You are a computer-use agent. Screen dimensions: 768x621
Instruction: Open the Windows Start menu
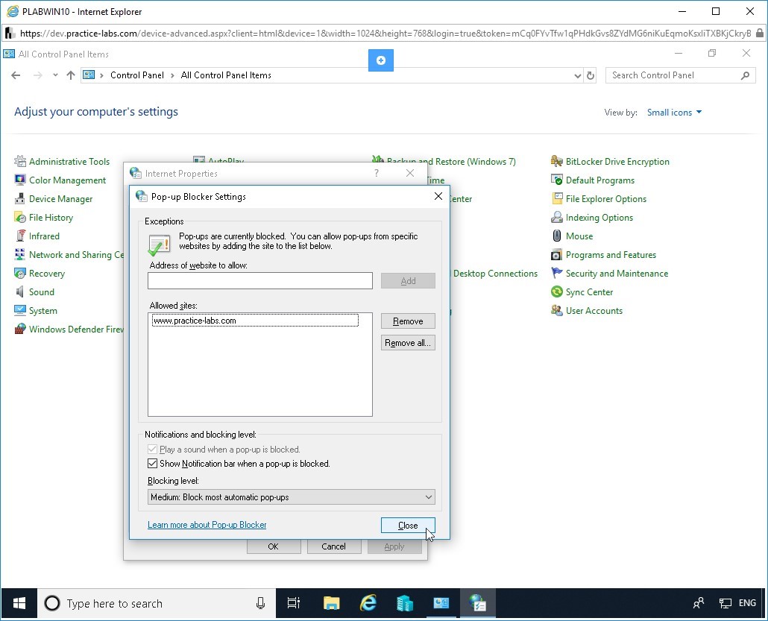(19, 603)
